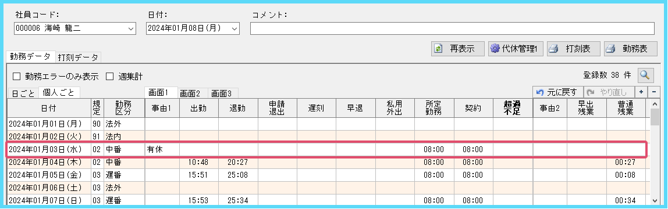Select the 日ごと tab
Screen dimensions: 668x209
pos(23,93)
